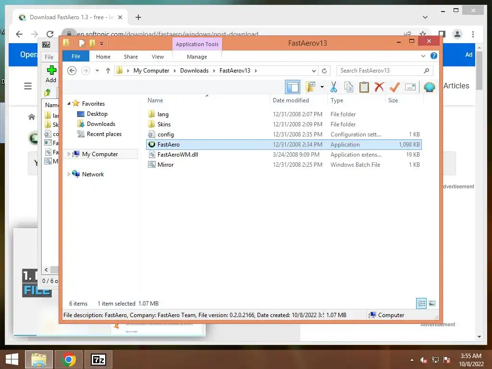Sort files by the Type column
This screenshot has height=369, width=492.
[x=356, y=100]
